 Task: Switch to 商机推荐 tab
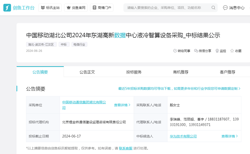pos(181,72)
